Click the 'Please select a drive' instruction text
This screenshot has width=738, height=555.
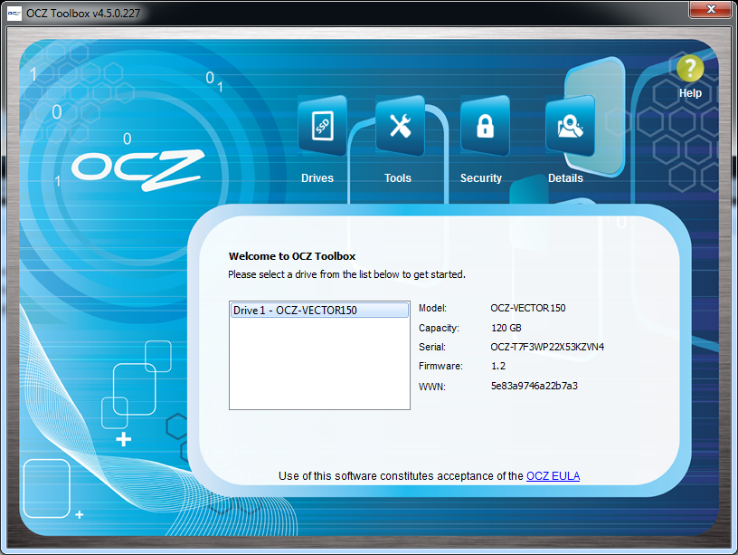347,274
